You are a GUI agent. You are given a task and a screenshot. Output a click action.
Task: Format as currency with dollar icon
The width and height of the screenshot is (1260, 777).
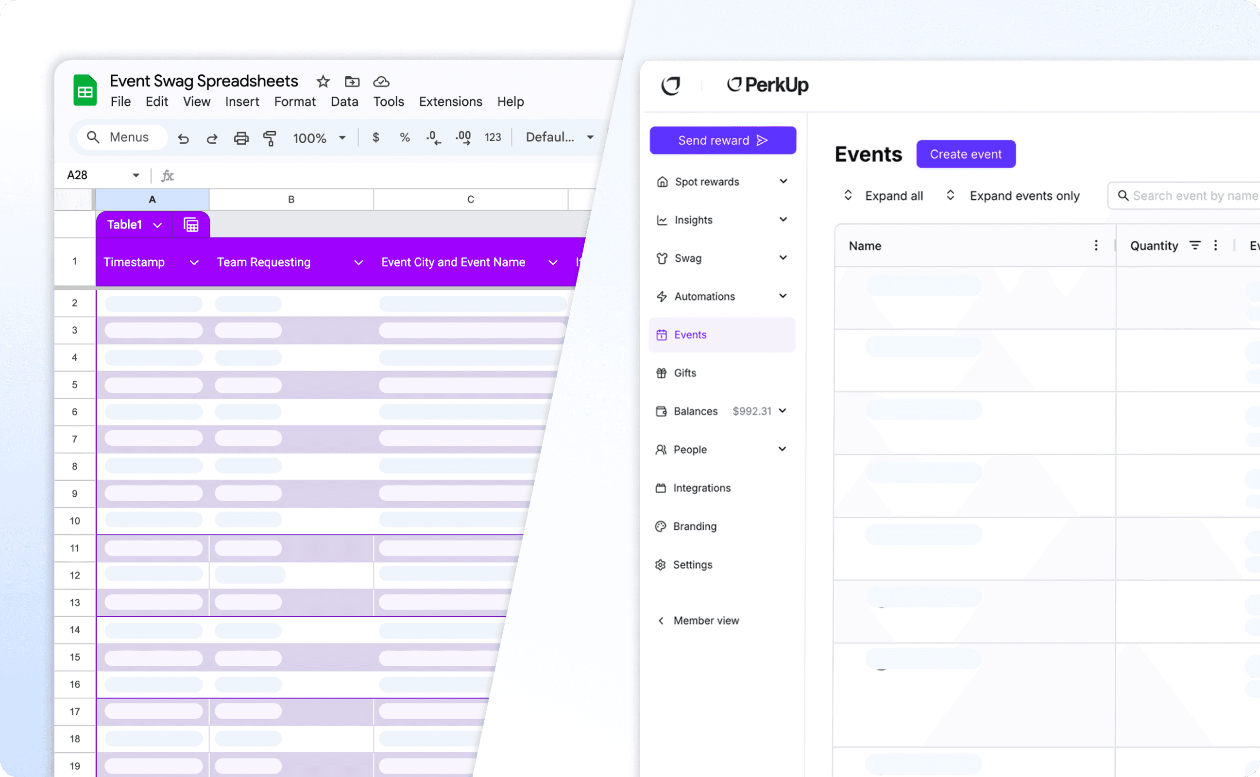point(375,137)
